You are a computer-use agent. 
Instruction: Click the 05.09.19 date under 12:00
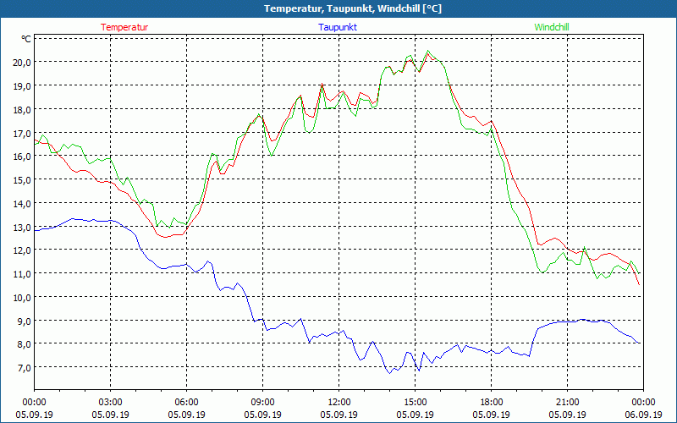(339, 415)
